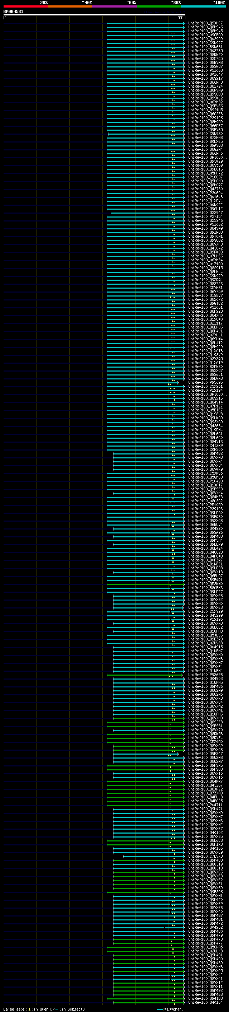Open the UniRef100_P30694 entry
This screenshot has width=229, height=1012.
click(x=205, y=193)
